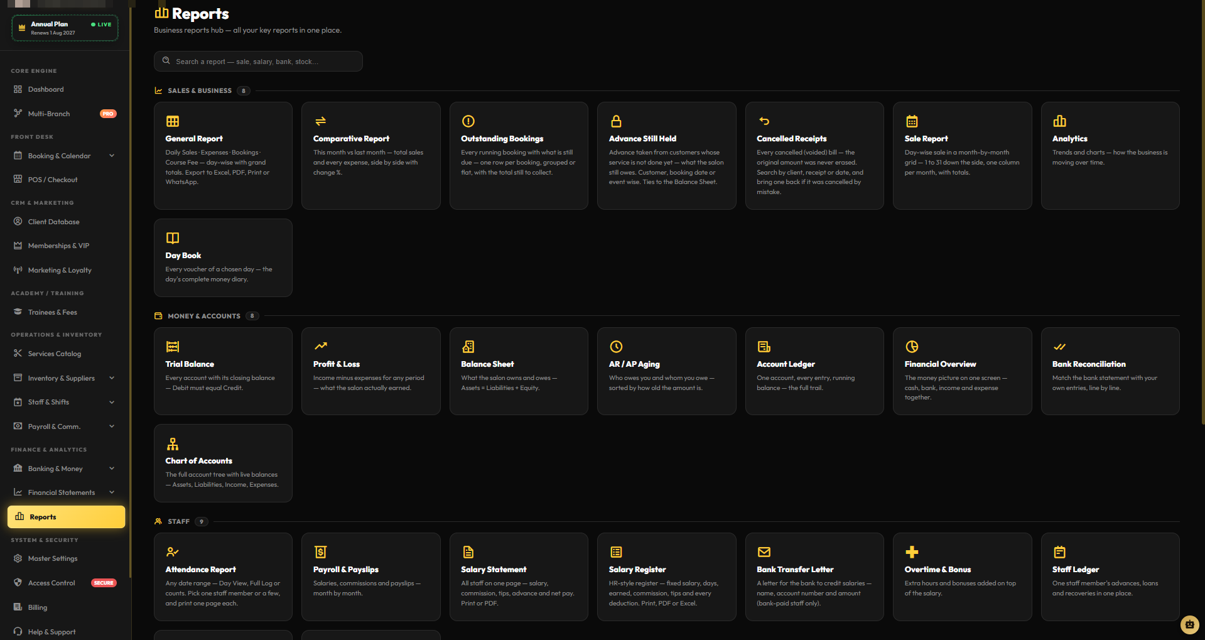This screenshot has width=1205, height=640.
Task: Click the Comparative Report arrows icon
Action: point(320,121)
